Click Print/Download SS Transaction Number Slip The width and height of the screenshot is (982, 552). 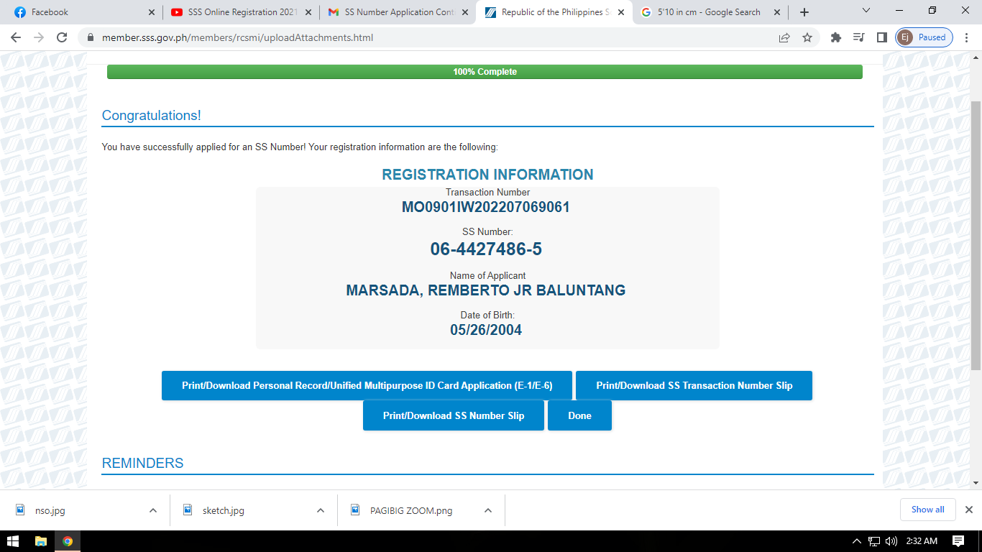(694, 385)
